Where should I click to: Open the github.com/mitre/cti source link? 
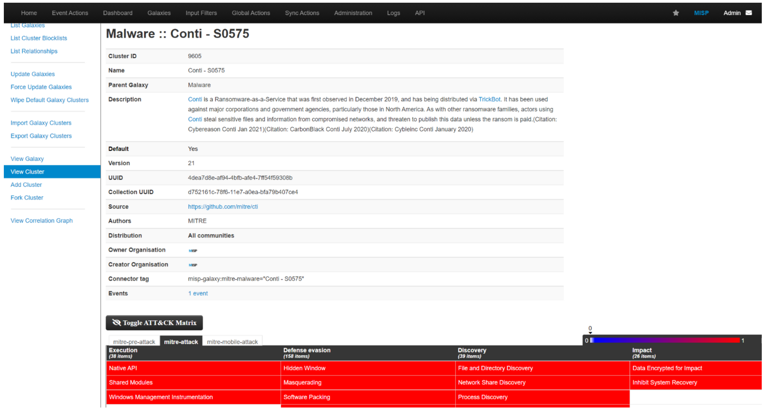[x=223, y=207]
